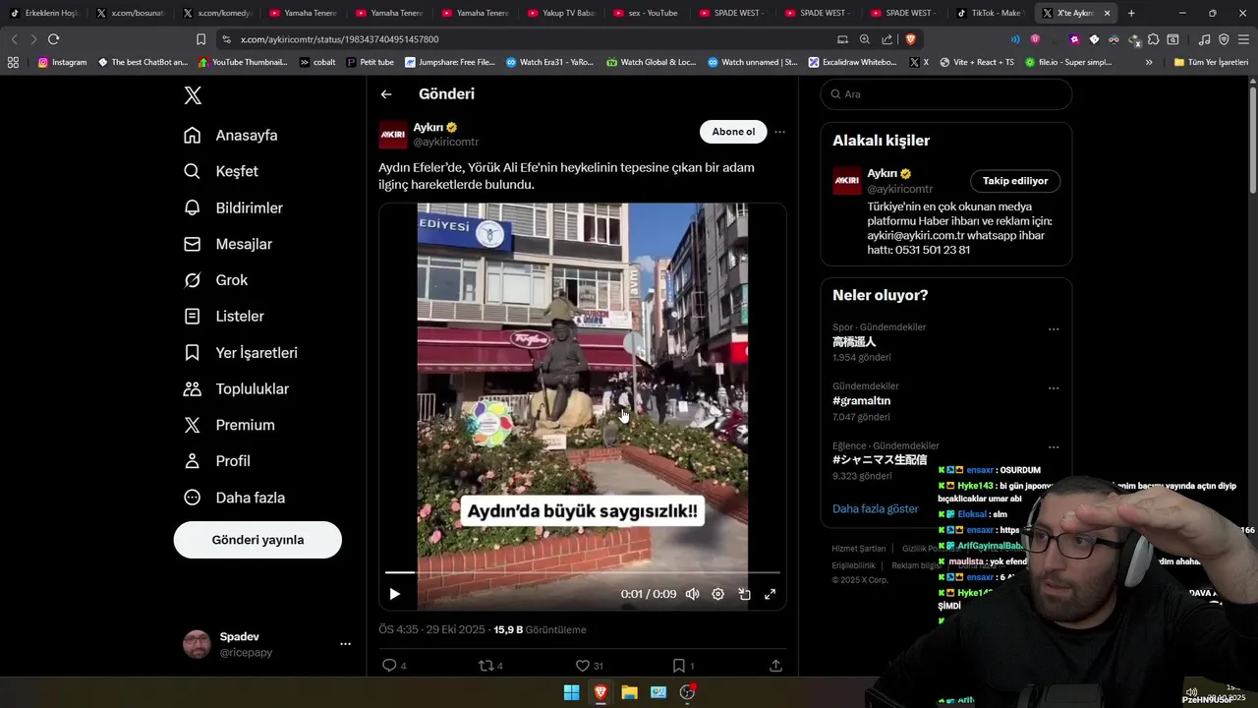
Task: Open Topluluklar communities page
Action: (236, 388)
